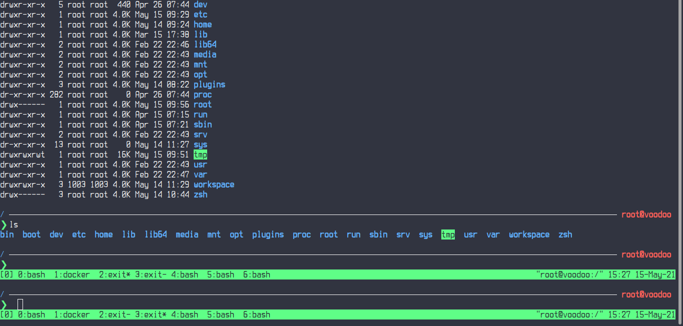Image resolution: width=683 pixels, height=326 pixels.
Task: Open the workspace directory in the listing
Action: 529,234
